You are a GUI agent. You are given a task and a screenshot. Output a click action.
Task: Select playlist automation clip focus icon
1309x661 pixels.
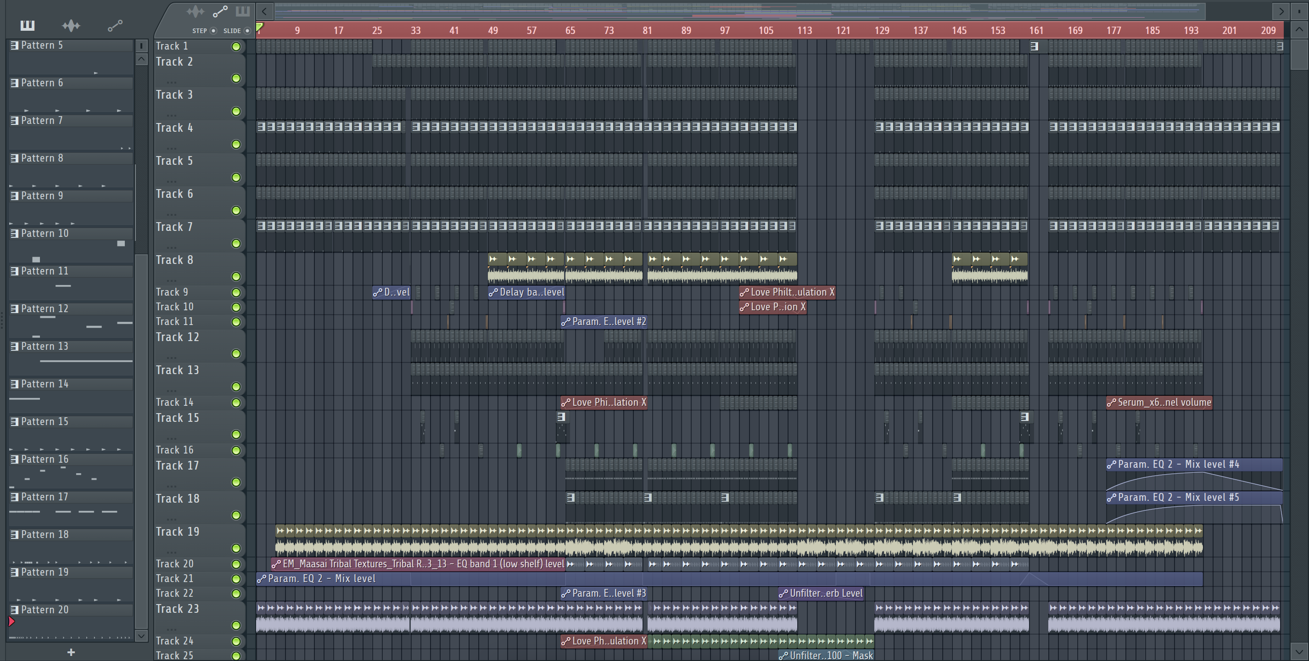220,11
